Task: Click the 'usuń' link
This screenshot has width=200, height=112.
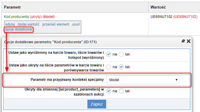Action: (x=76, y=24)
